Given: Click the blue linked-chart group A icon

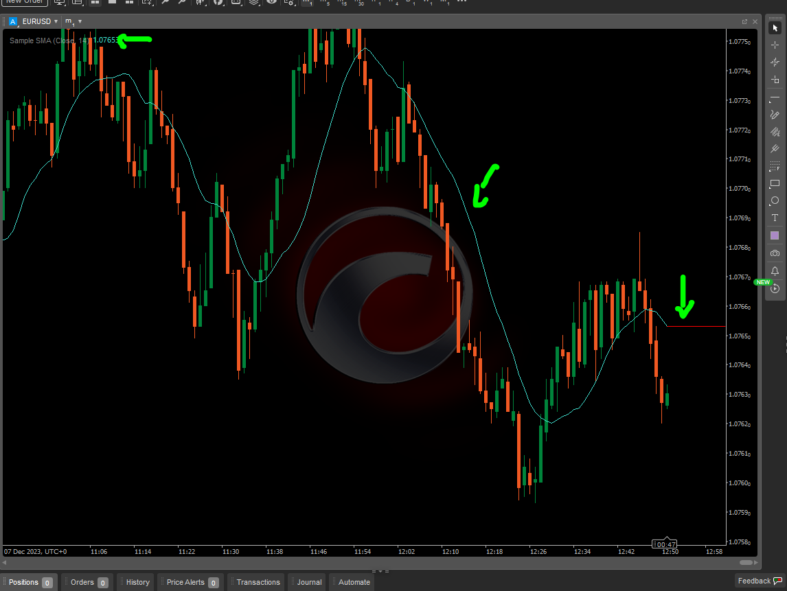Looking at the screenshot, I should [13, 21].
